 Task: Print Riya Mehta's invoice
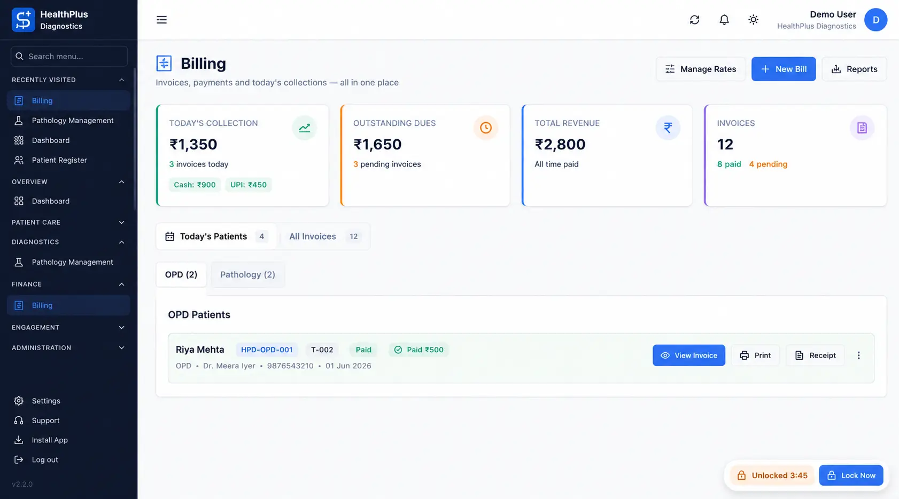click(x=755, y=355)
